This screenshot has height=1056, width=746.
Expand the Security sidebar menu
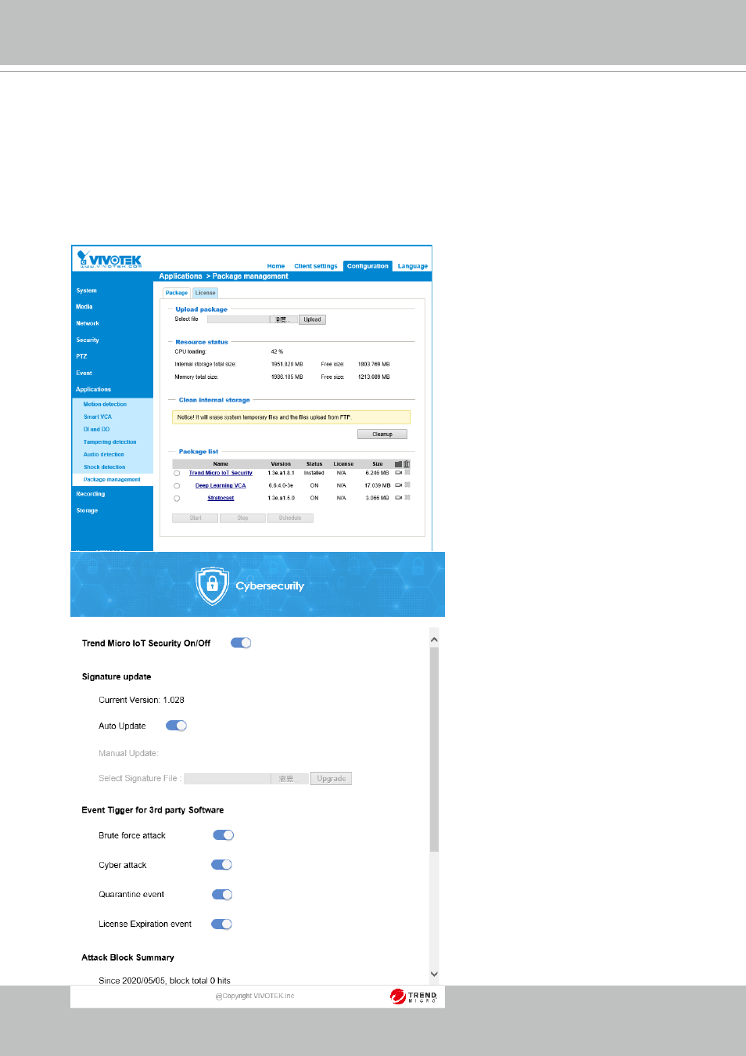coord(88,340)
